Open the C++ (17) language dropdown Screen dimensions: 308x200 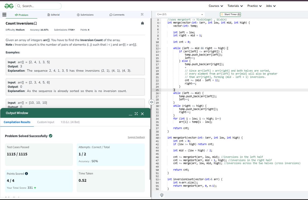point(180,14)
